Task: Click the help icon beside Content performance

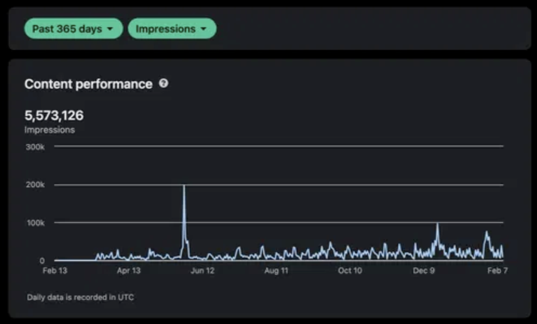Action: pos(163,83)
